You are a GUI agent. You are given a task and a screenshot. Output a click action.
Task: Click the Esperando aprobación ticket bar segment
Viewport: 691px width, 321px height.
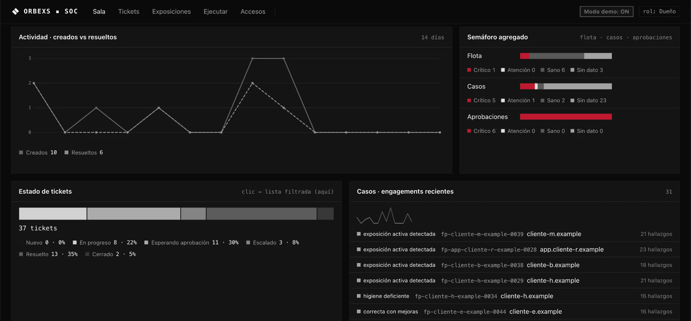pyautogui.click(x=134, y=214)
